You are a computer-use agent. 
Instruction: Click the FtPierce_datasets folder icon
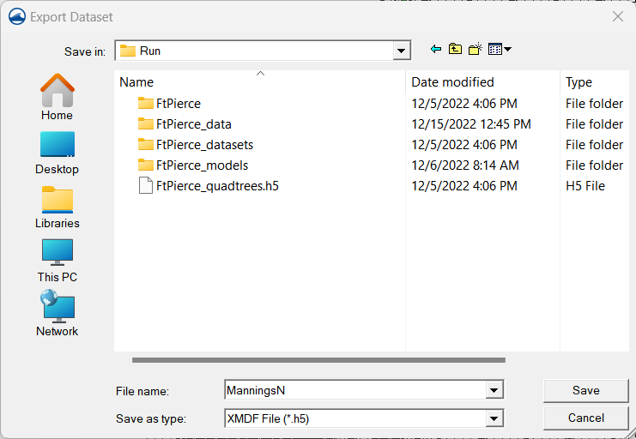coord(146,145)
